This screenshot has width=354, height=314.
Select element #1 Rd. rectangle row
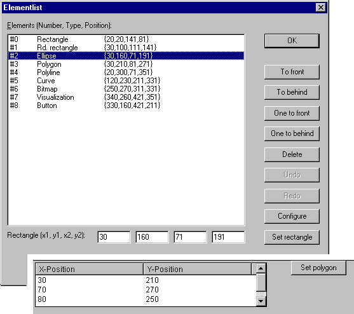126,48
